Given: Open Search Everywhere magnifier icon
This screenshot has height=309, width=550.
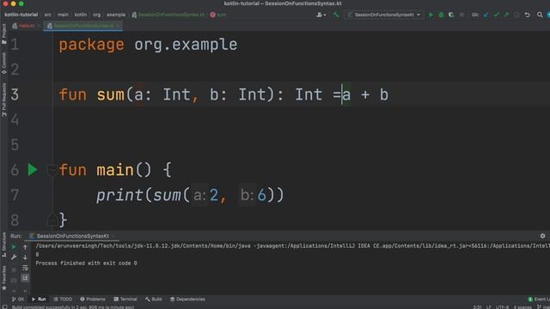Looking at the screenshot, I should pyautogui.click(x=540, y=15).
